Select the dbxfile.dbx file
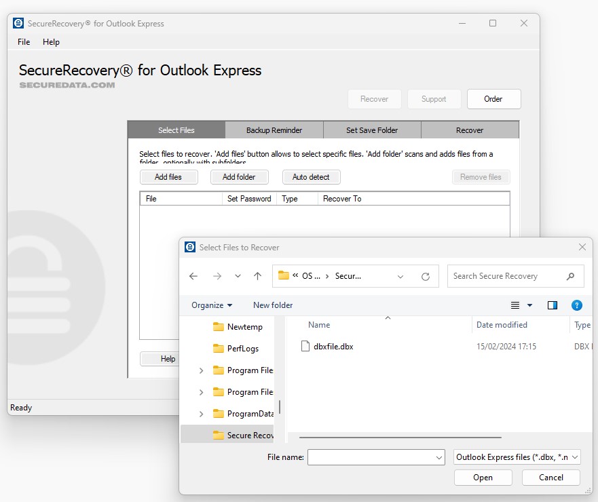This screenshot has height=502, width=598. point(333,347)
